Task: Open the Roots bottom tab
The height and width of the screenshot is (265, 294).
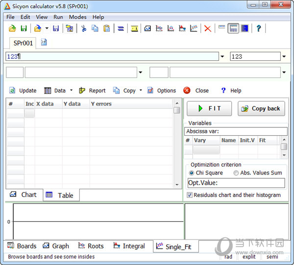Action: [91, 246]
